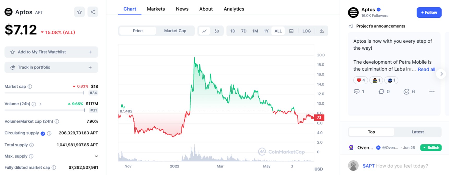Type in the $APT post field
Screen dimensions: 449x175
tap(402, 166)
